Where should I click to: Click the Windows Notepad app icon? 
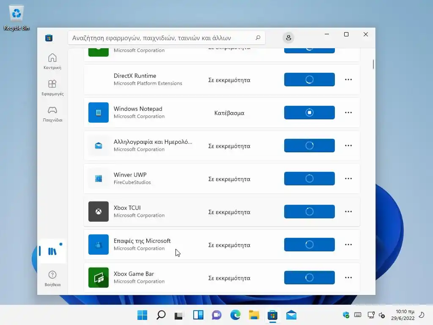coord(98,113)
